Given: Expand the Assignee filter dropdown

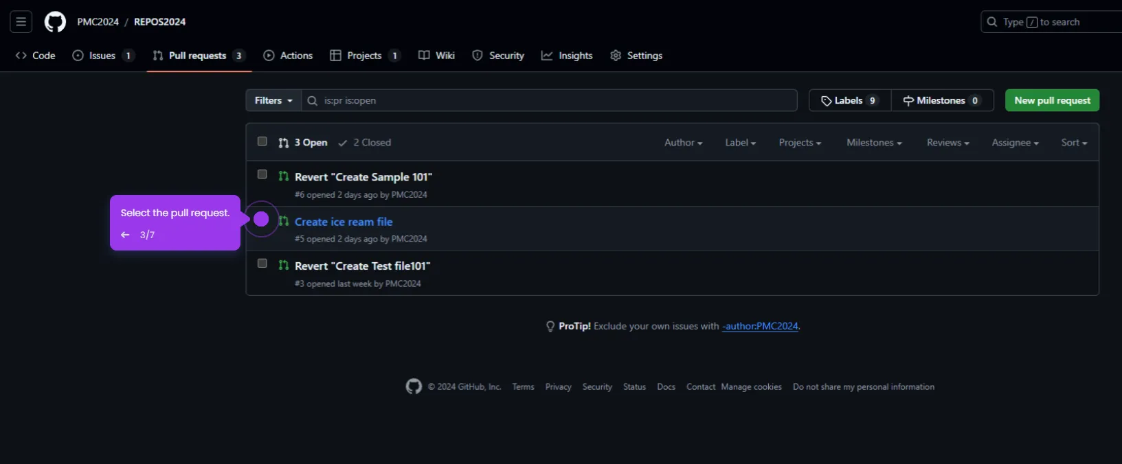Looking at the screenshot, I should click(1015, 143).
